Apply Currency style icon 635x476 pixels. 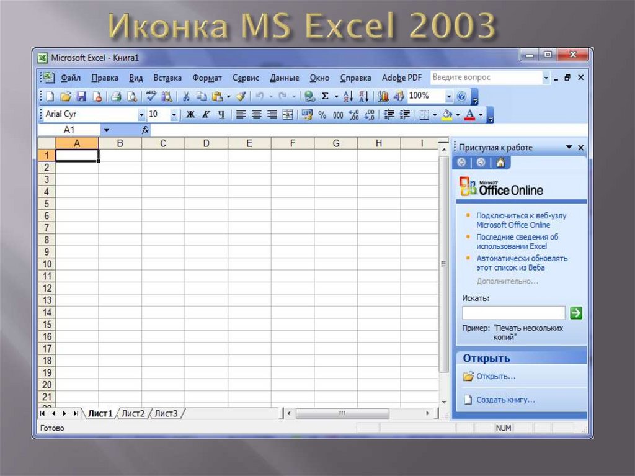[307, 115]
